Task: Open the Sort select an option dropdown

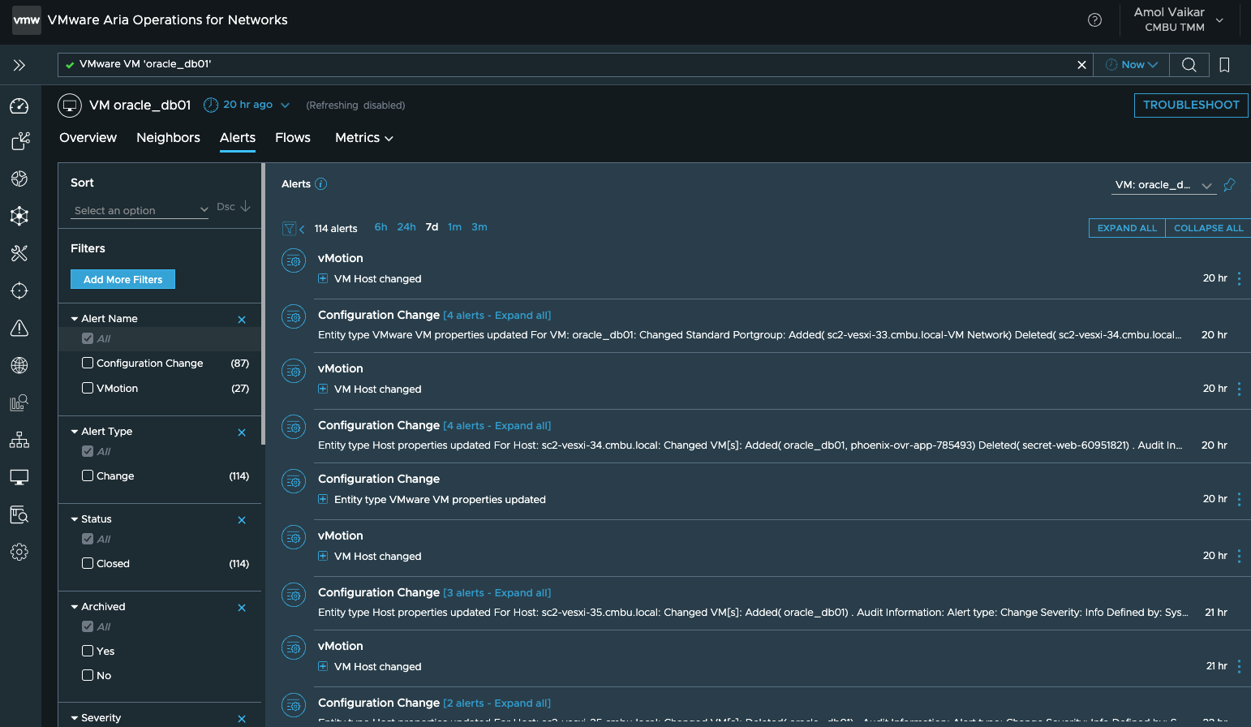Action: coord(140,210)
